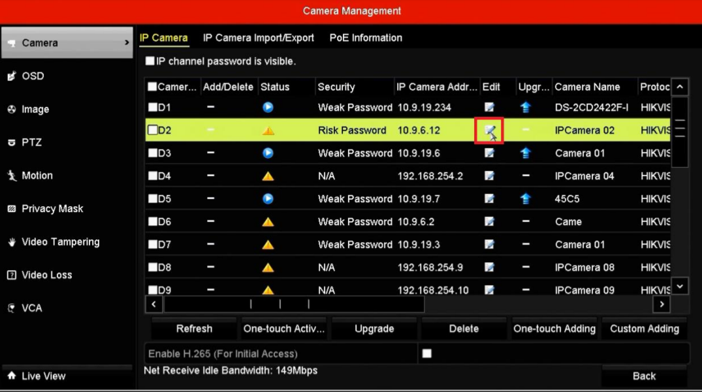702x392 pixels.
Task: Return to Live View
Action: [x=67, y=376]
